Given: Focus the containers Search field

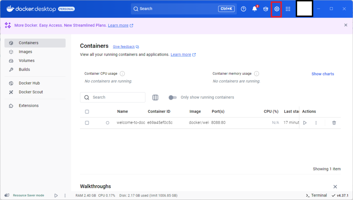Looking at the screenshot, I should coord(113,97).
